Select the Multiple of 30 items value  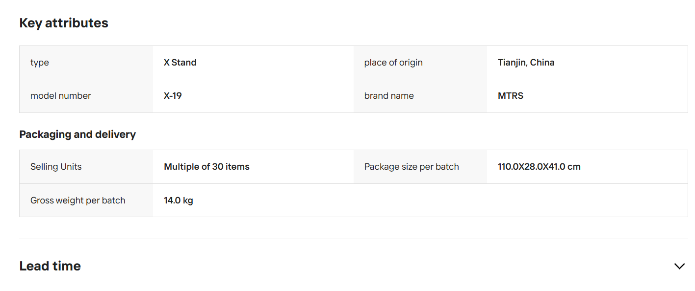[x=206, y=167]
